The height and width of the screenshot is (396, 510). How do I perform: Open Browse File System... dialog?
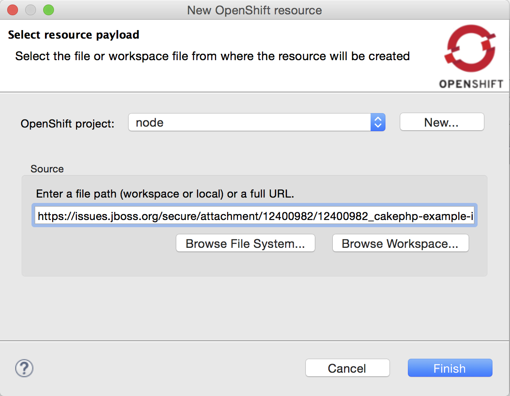(245, 244)
